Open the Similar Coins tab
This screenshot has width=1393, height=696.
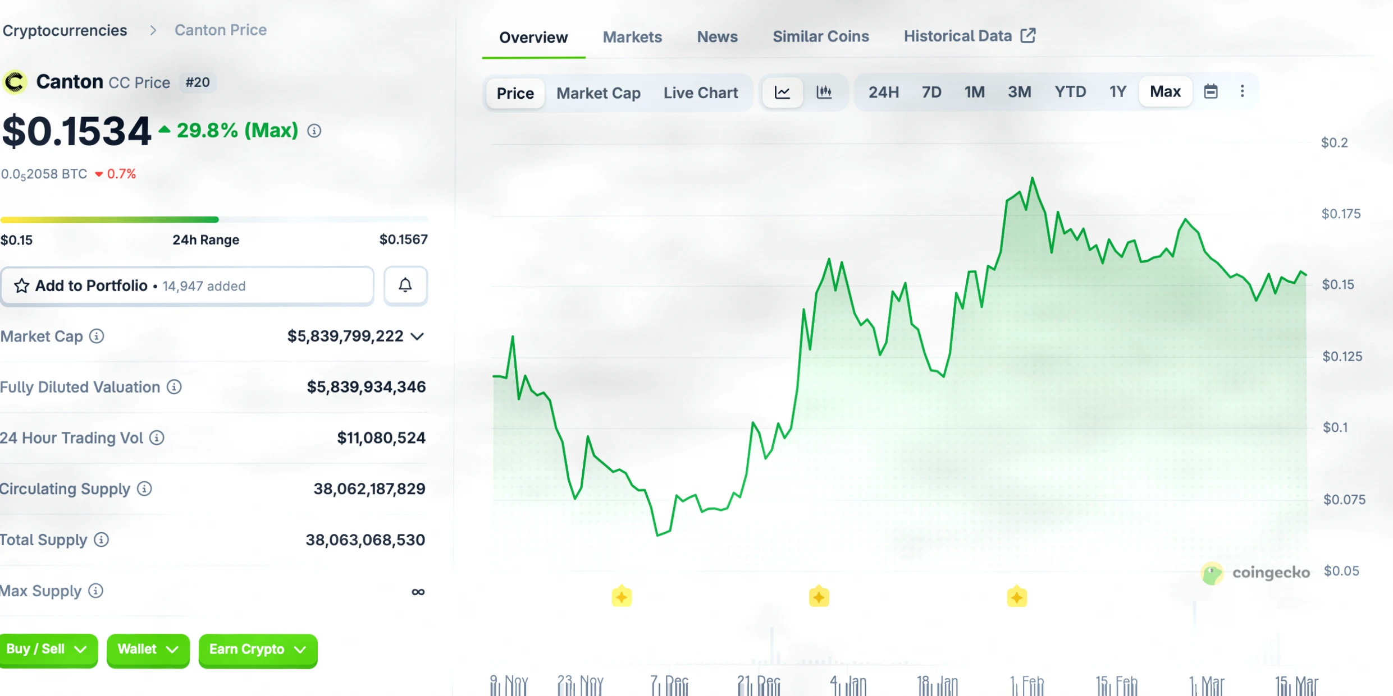(820, 36)
